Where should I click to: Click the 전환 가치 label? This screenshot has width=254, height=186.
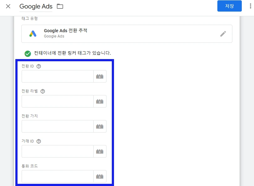(30, 116)
